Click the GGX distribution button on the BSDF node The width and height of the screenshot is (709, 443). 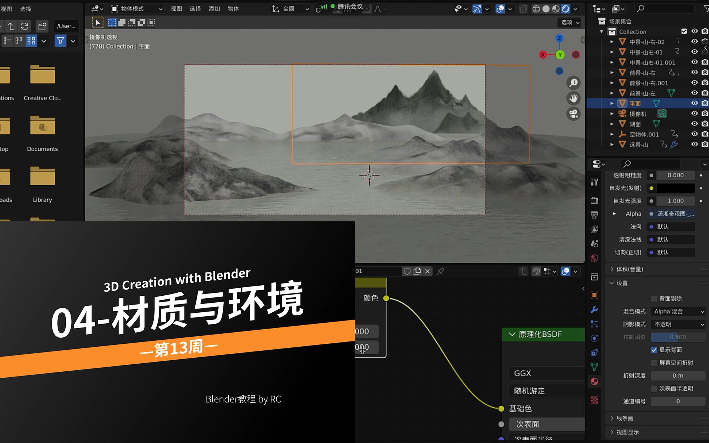point(546,373)
